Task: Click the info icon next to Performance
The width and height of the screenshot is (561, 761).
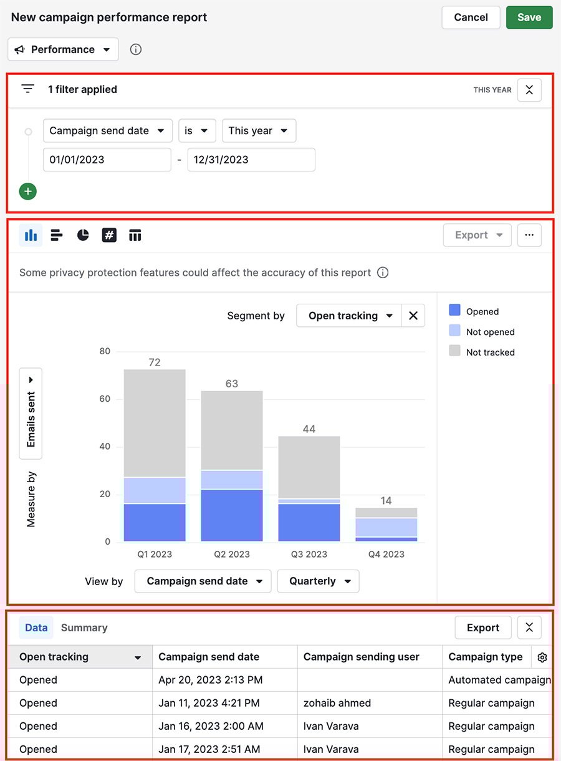Action: tap(135, 49)
